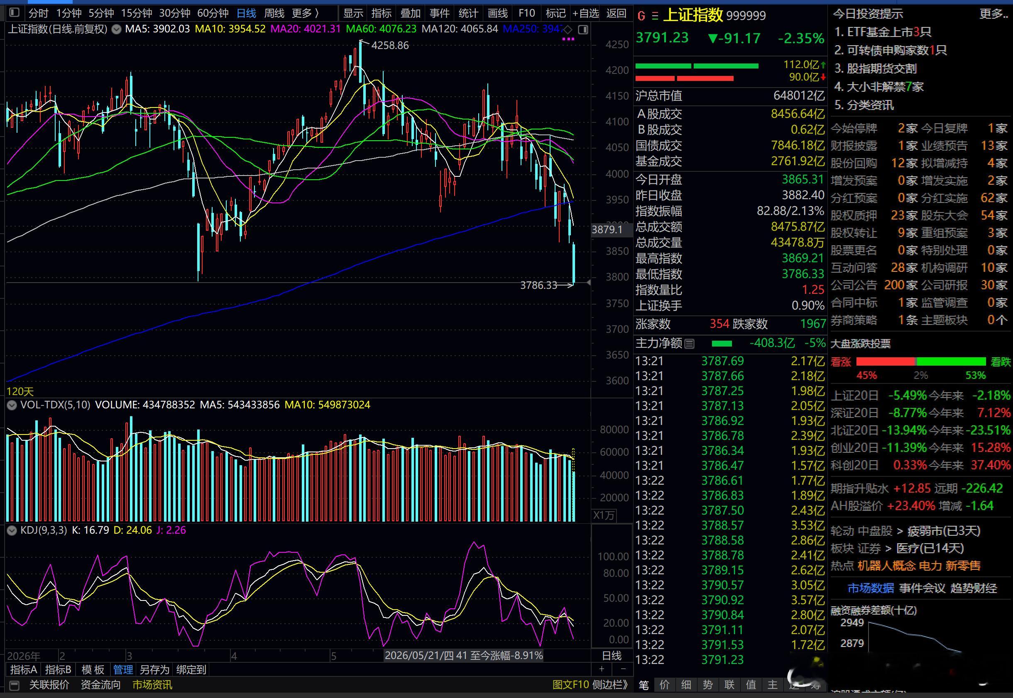Image resolution: width=1013 pixels, height=698 pixels.
Task: Switch to 周线 weekly chart
Action: click(274, 14)
